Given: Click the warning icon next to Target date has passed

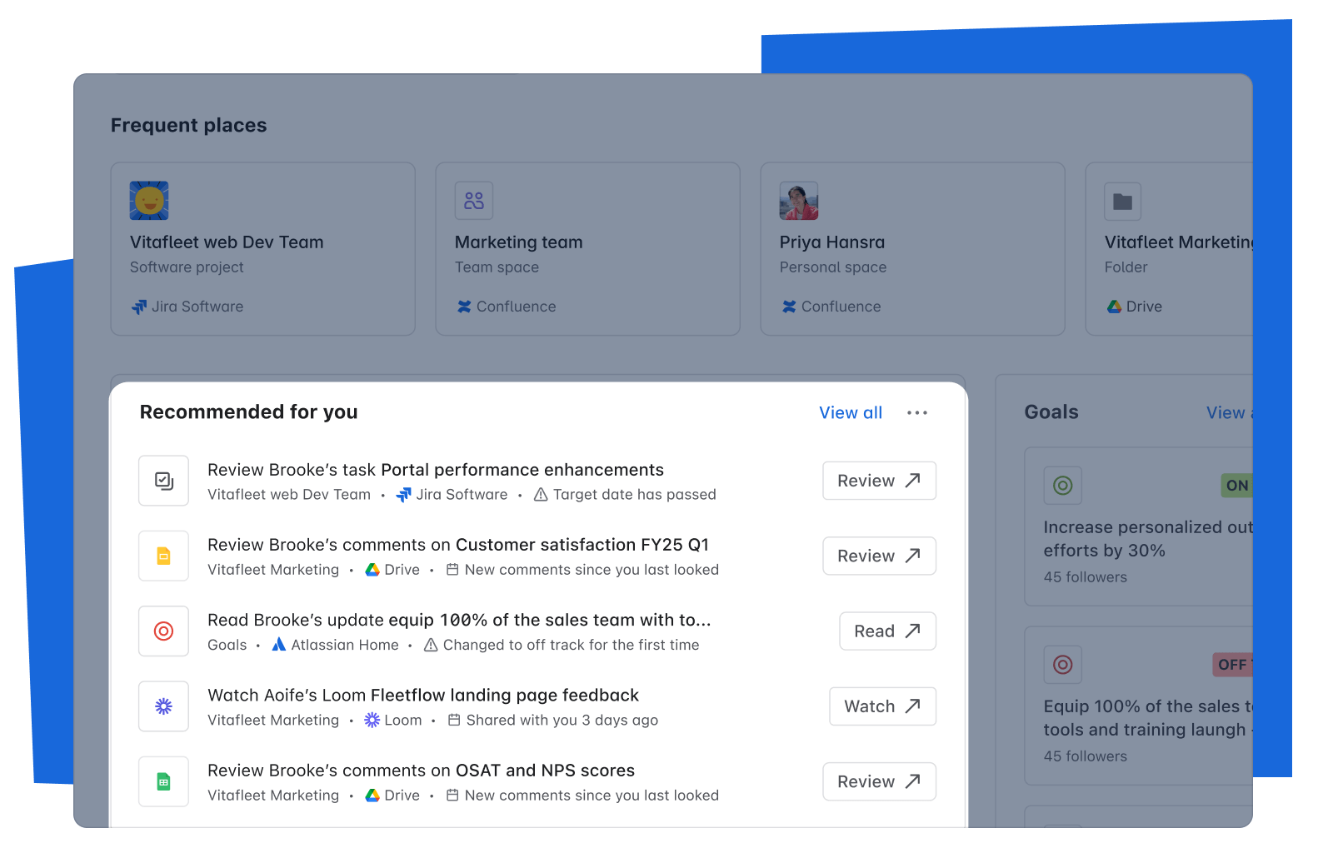Looking at the screenshot, I should tap(542, 494).
